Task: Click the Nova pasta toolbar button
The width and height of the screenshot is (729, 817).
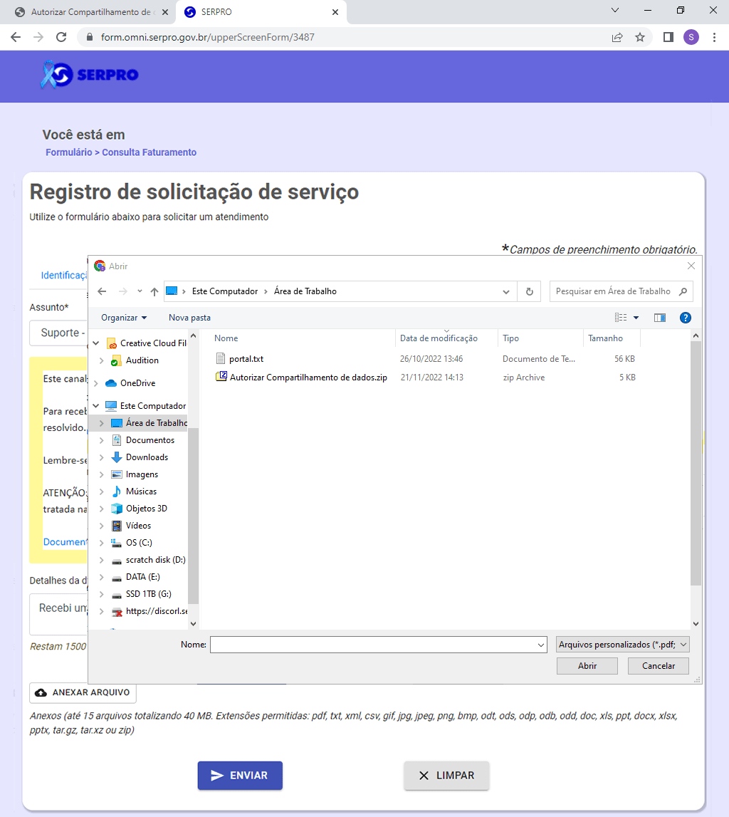Action: (189, 318)
